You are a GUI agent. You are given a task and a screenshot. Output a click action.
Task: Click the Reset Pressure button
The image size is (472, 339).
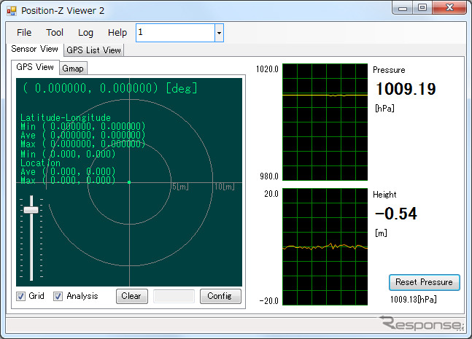[x=424, y=282]
